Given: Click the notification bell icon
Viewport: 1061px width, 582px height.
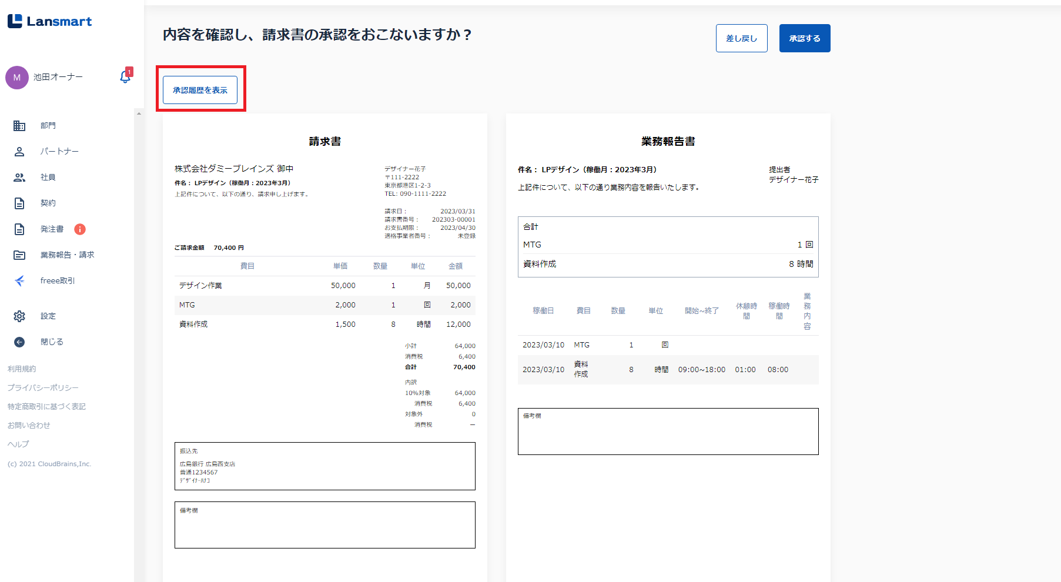Looking at the screenshot, I should (125, 76).
